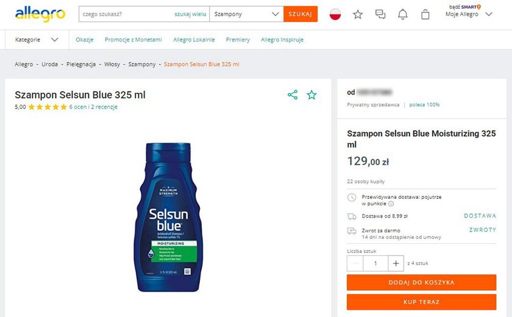Click the allegro logo
This screenshot has width=512, height=317.
coord(40,15)
